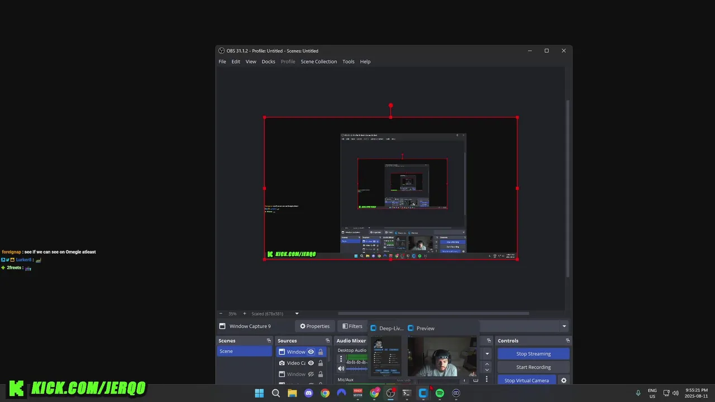Adjust the Desktop Audio volume slider
The height and width of the screenshot is (402, 715).
(x=357, y=368)
